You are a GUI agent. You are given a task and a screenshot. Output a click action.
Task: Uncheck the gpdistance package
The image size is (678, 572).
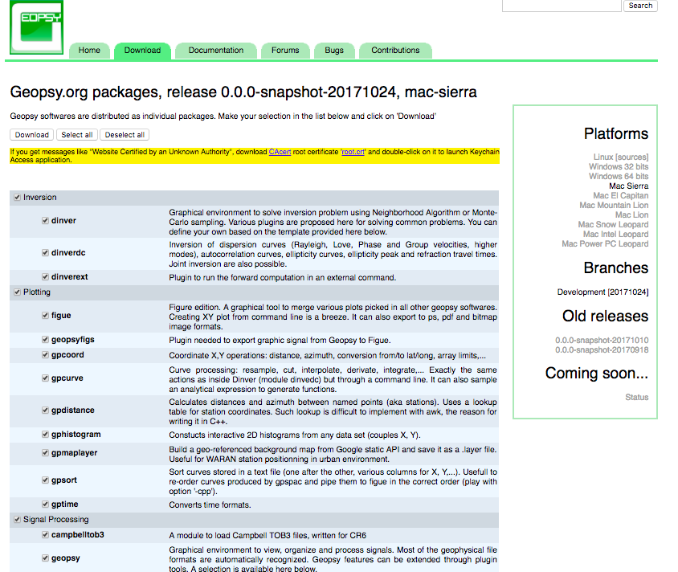(46, 411)
